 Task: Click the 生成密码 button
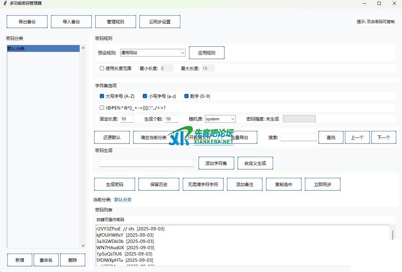(x=114, y=184)
